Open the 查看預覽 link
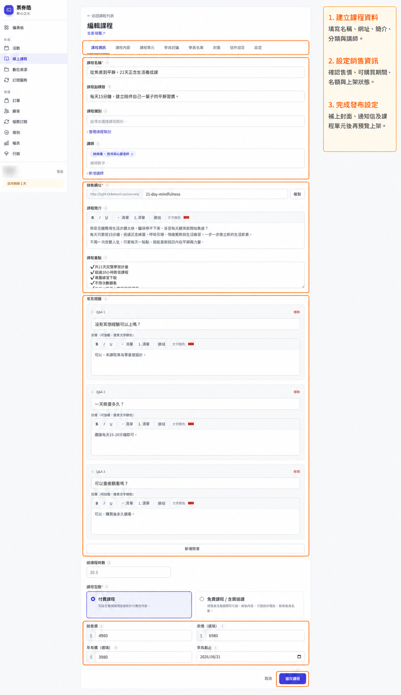Screen dimensions: 401x695 [96, 33]
